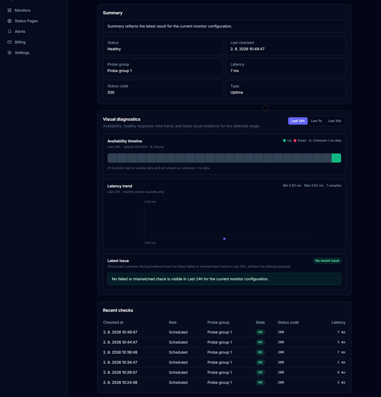Screen dimensions: 381x397
Task: Click the 2. 8. 2026 10:39:48 row timestamp
Action: point(120,352)
